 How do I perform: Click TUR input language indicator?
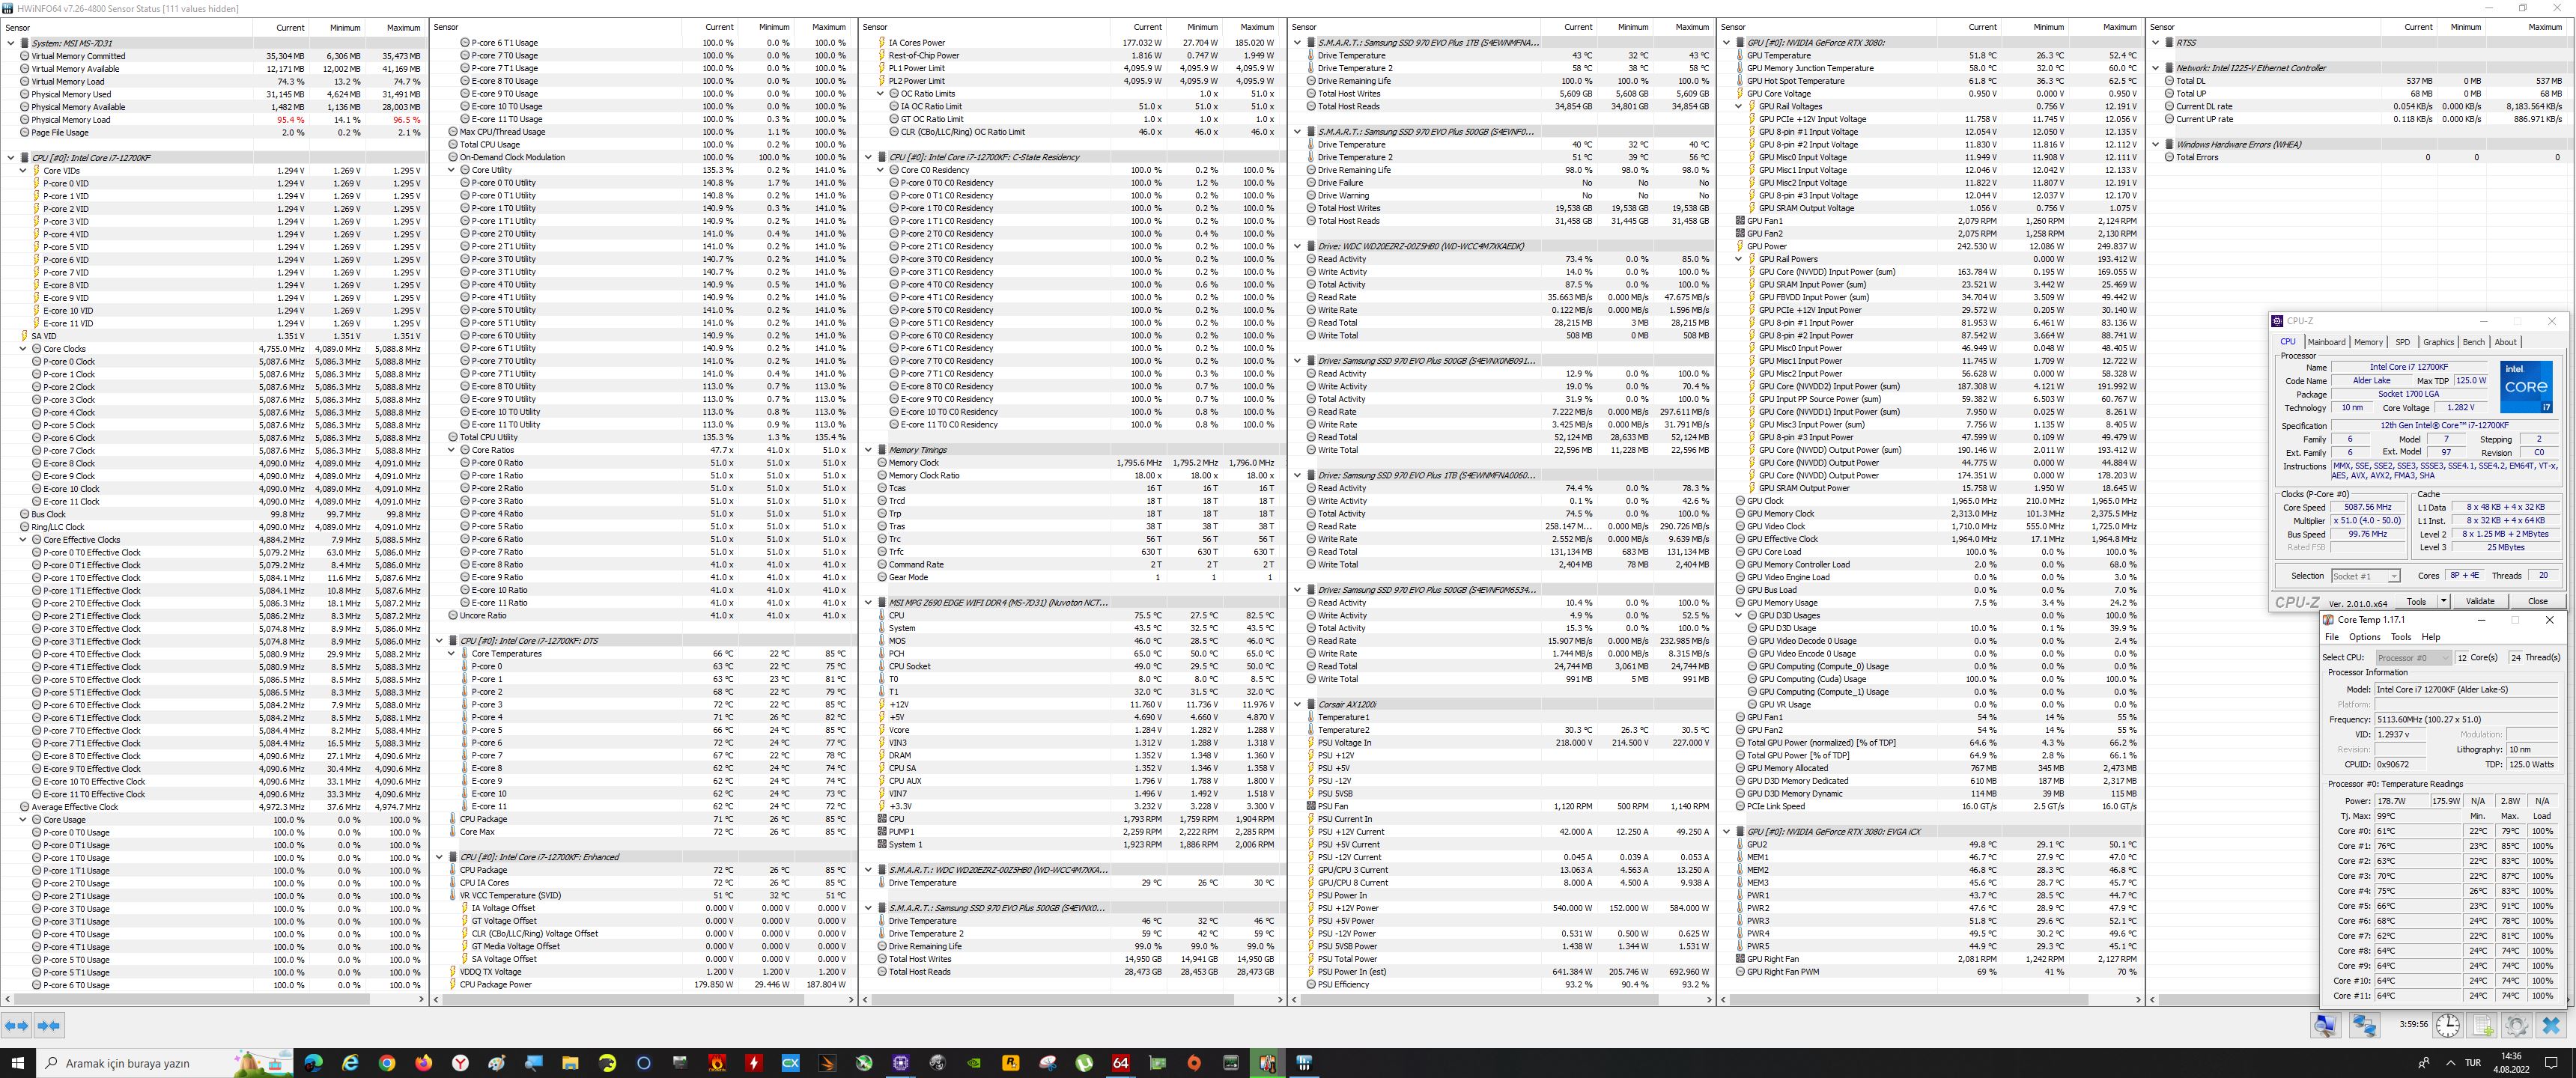(2473, 1063)
